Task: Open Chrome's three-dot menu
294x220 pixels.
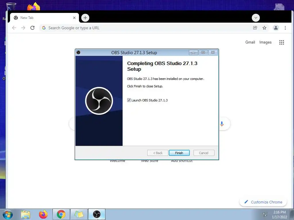Action: [285, 28]
